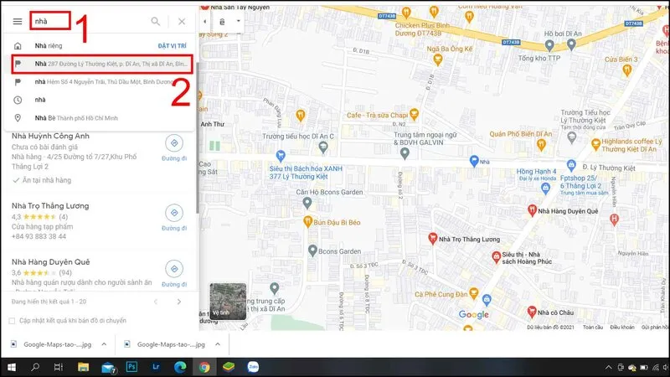This screenshot has height=377, width=670.
Task: Click the 'ê' input tools icon
Action: tap(222, 22)
